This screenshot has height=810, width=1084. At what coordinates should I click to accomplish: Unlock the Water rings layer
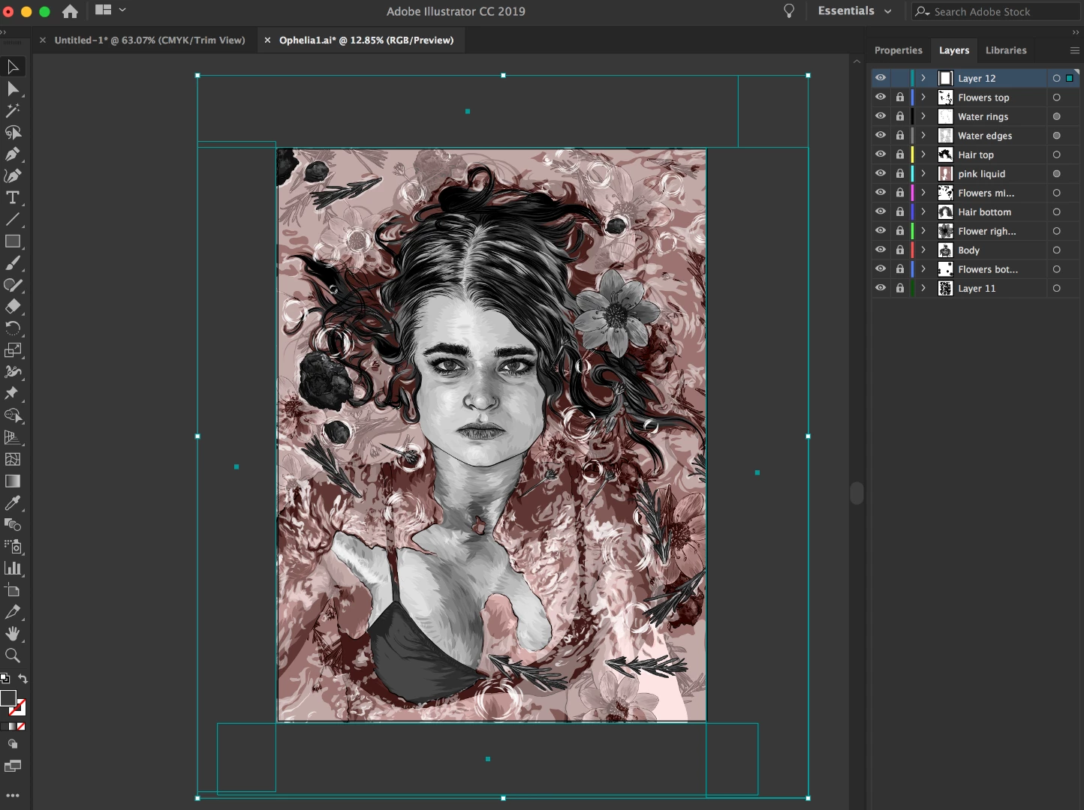(x=899, y=116)
